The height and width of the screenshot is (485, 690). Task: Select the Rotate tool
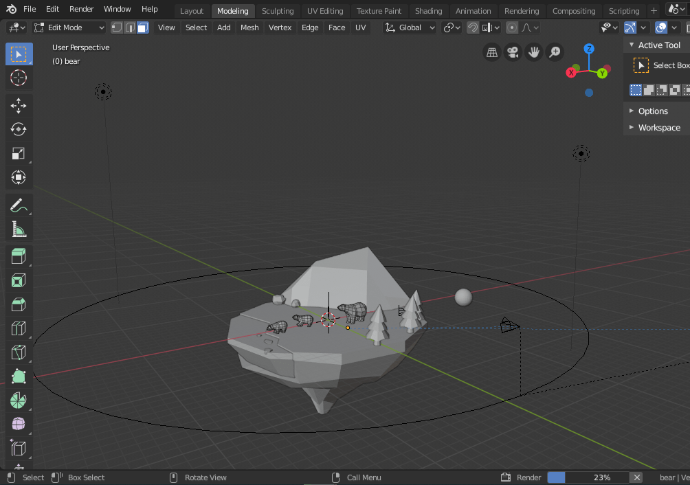point(19,129)
